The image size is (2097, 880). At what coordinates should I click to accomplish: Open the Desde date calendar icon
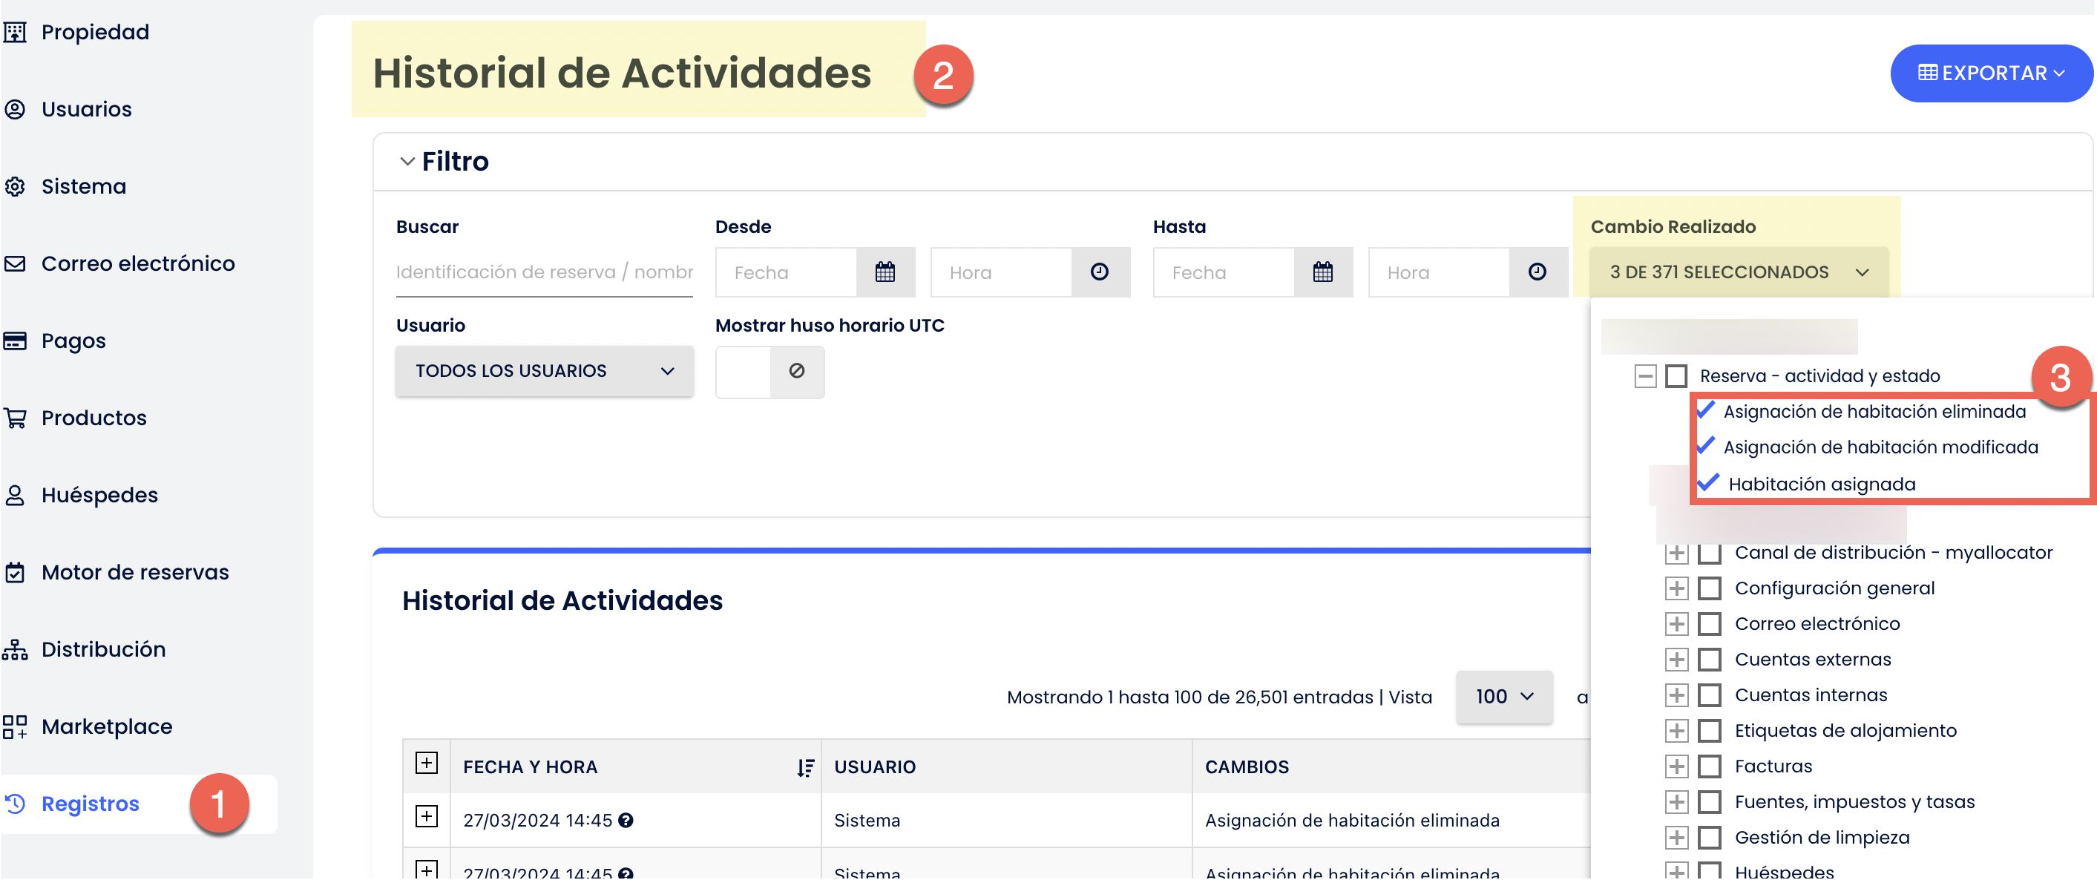point(885,272)
